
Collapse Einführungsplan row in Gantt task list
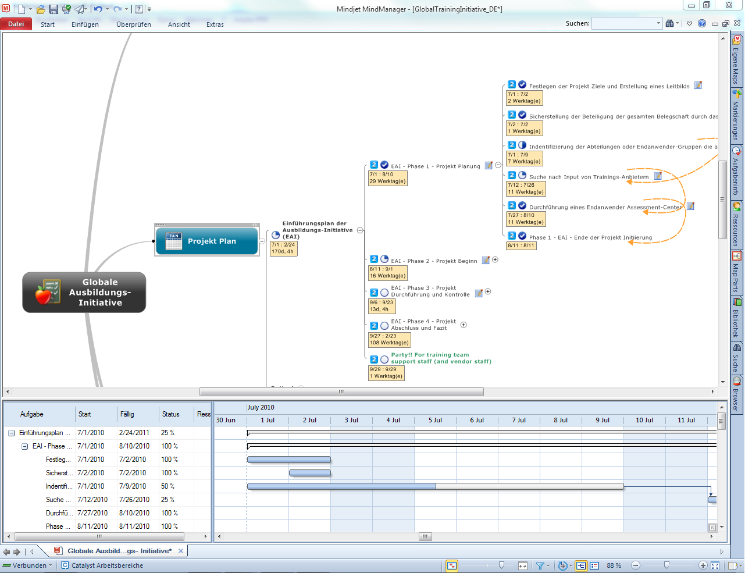click(x=11, y=433)
